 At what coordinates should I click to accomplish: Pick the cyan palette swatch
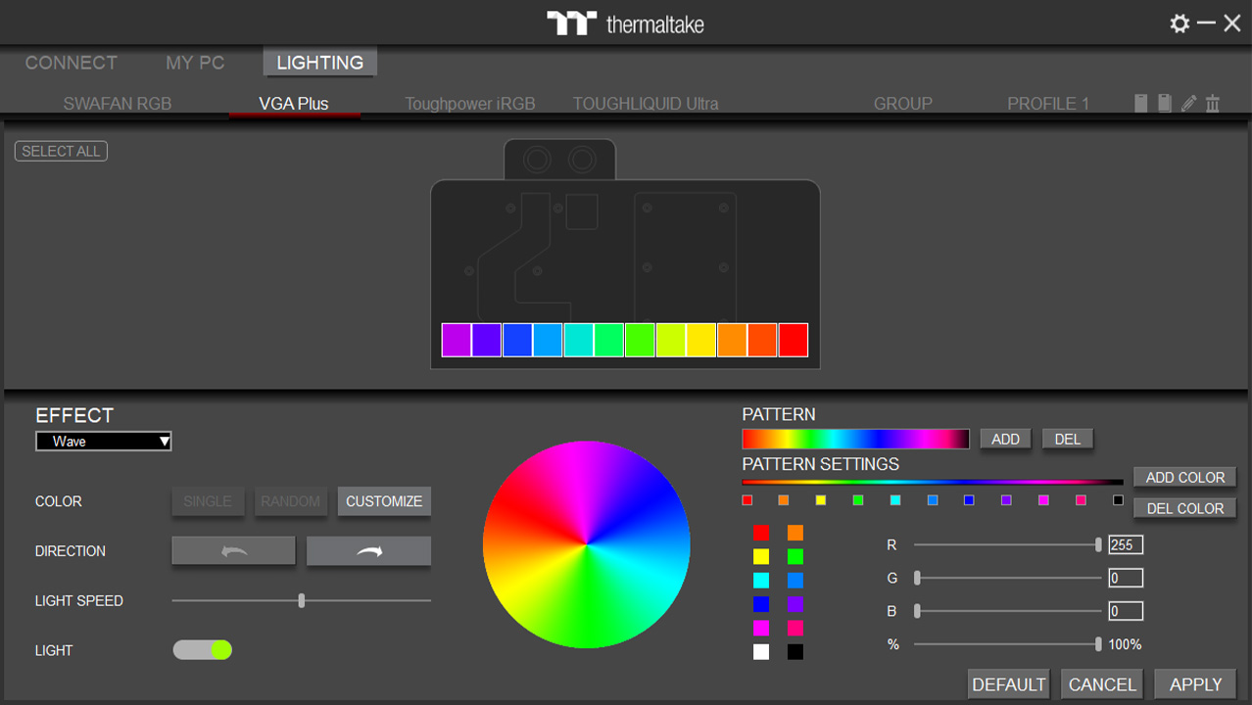(x=761, y=581)
